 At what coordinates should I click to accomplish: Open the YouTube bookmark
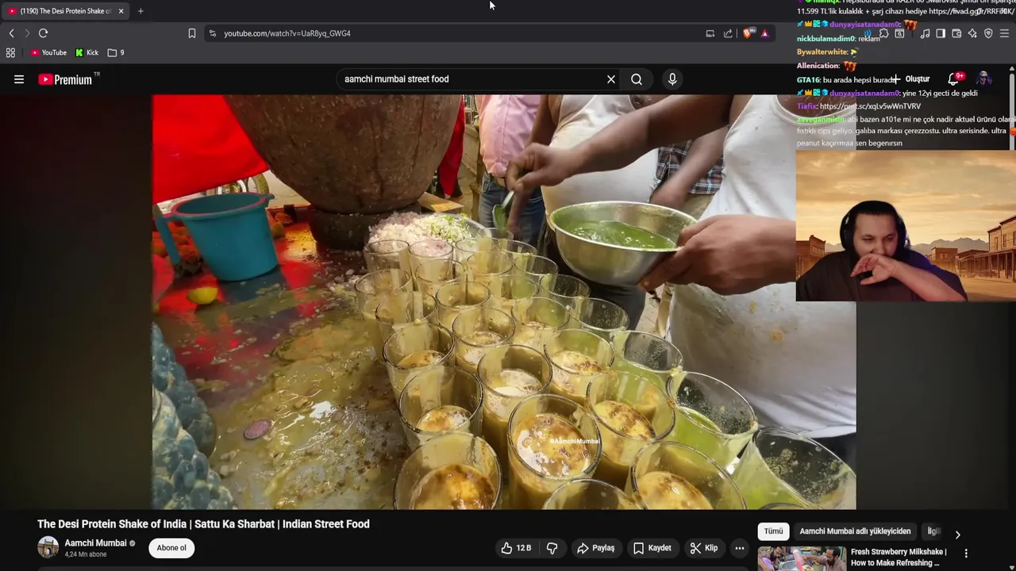[x=48, y=52]
